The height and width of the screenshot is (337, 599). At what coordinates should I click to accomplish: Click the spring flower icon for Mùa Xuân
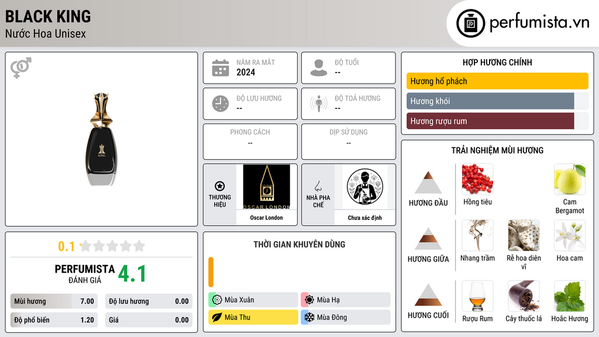point(217,300)
